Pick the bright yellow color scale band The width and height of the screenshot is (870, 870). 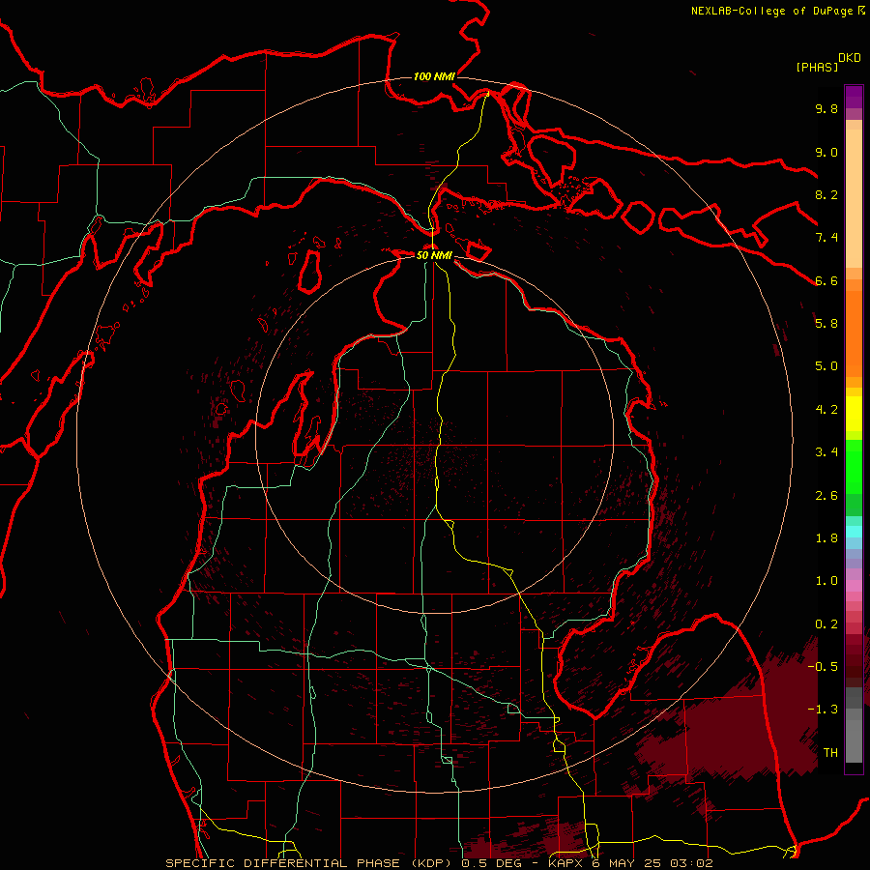[854, 414]
